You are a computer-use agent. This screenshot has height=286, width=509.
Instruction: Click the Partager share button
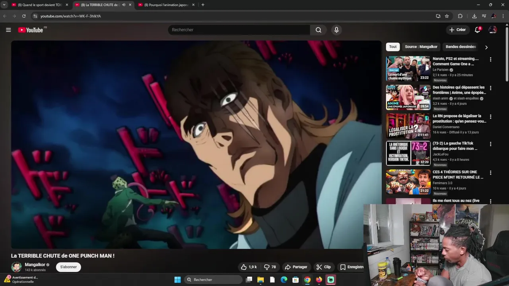296,267
